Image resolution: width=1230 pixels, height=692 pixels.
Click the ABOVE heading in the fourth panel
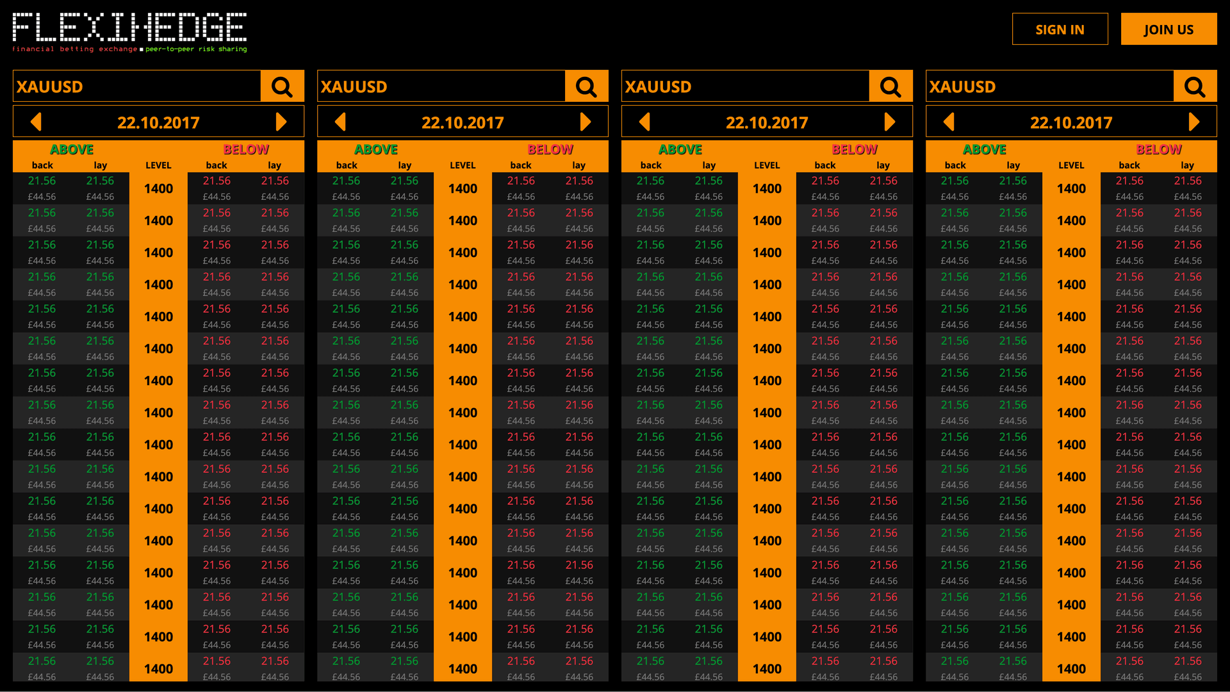tap(985, 149)
